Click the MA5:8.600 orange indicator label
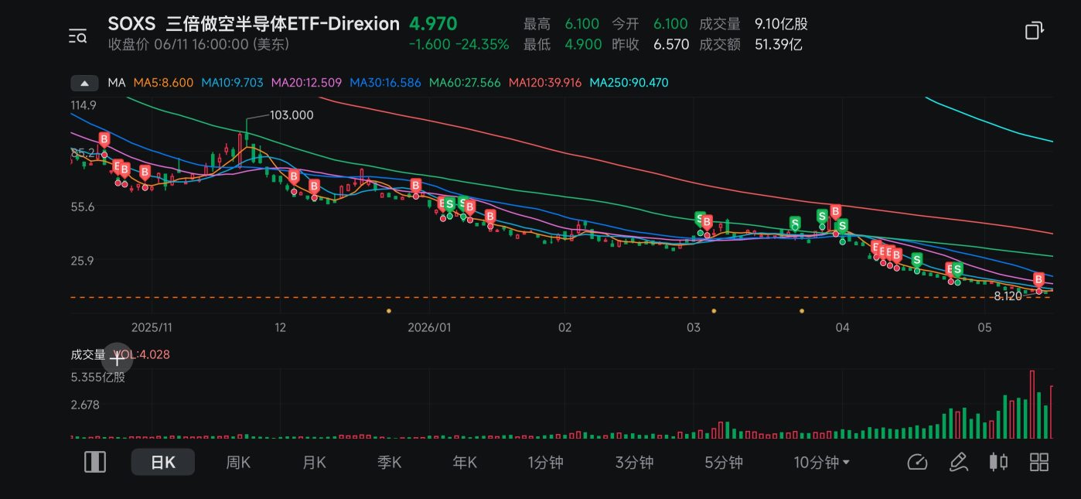1081x499 pixels. (x=163, y=83)
